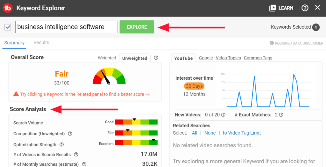Click the 'to Video Tag Limit' link
326x167 pixels.
(x=242, y=133)
